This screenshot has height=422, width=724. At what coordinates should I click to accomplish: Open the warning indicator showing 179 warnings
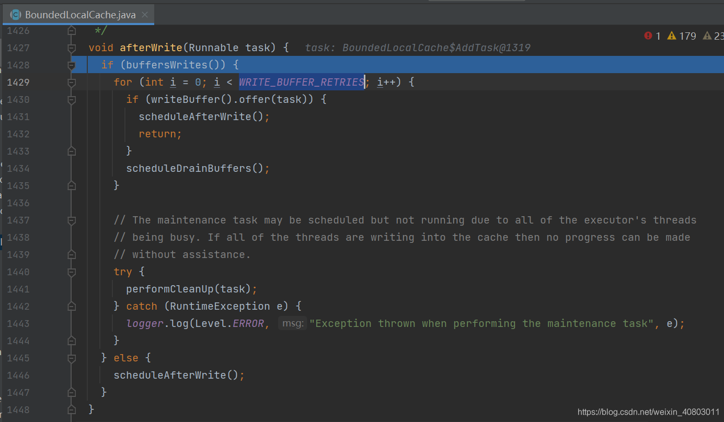(682, 36)
